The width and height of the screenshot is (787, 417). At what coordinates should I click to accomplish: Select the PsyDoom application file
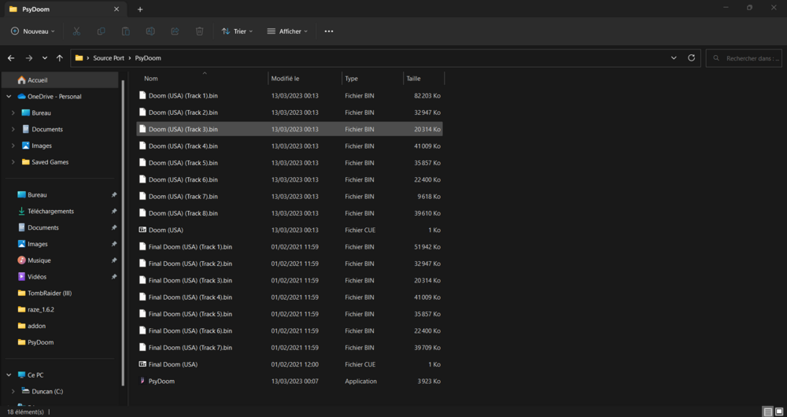(x=161, y=382)
